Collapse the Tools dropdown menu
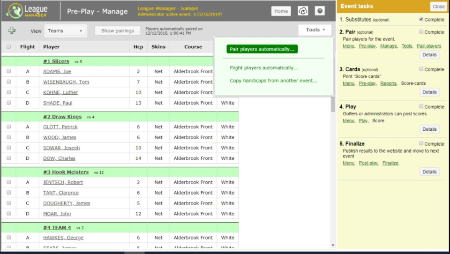Screen dimensions: 450x254 coord(315,30)
